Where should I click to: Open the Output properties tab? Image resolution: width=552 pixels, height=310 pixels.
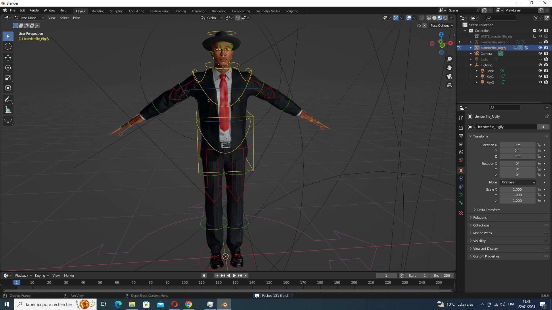(461, 136)
